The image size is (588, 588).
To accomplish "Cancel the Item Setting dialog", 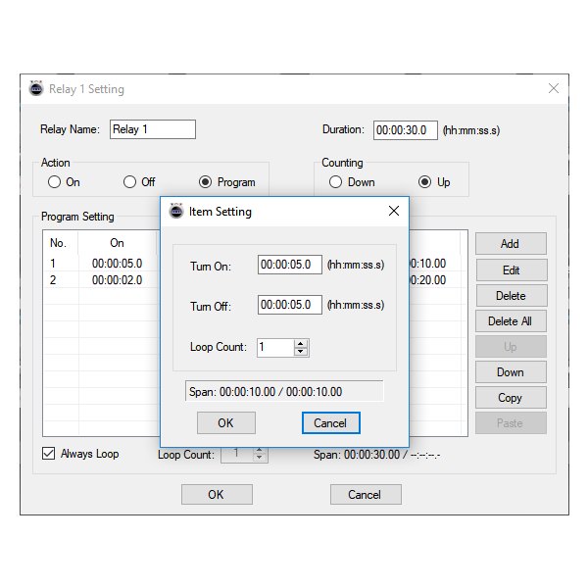I will (x=331, y=423).
